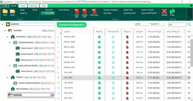This screenshot has width=193, height=101.
Task: Click the HOUSING building icon
Action: tap(13, 37)
